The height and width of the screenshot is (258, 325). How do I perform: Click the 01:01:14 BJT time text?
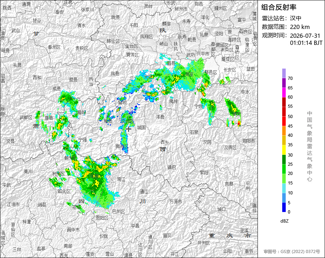(306, 43)
